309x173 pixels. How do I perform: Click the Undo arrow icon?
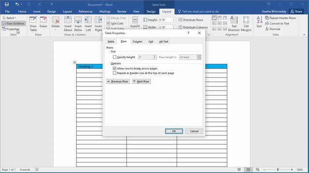coord(17,4)
